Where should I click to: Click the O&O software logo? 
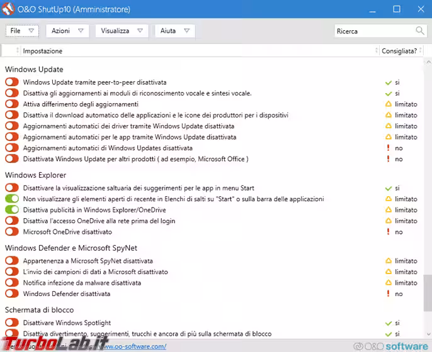[x=390, y=346]
